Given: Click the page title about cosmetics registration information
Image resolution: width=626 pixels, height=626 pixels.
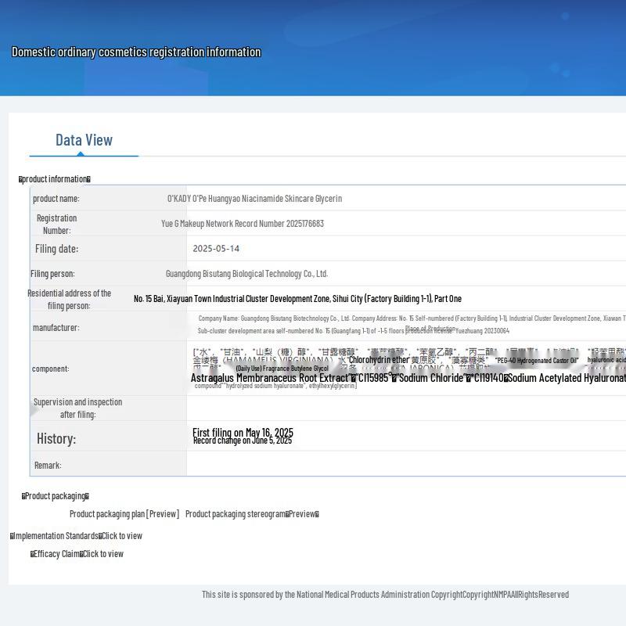Looking at the screenshot, I should pos(136,52).
